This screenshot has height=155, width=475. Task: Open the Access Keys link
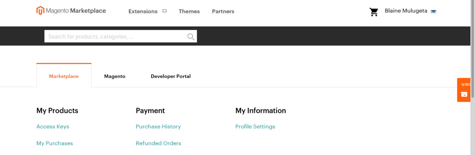click(53, 127)
